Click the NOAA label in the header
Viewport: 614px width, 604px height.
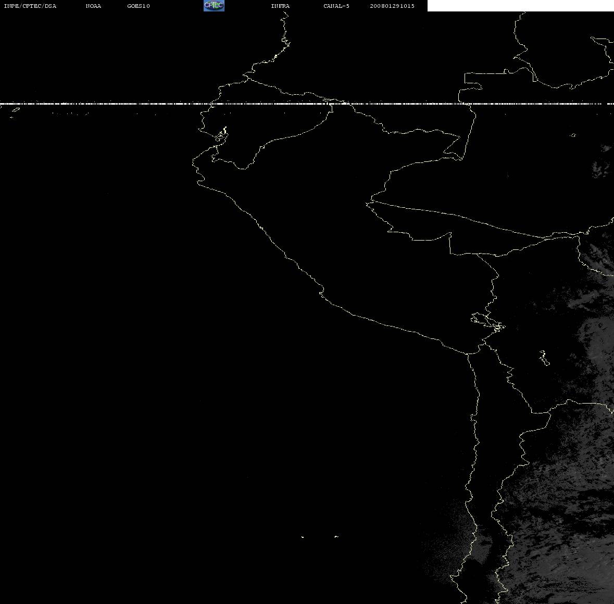(x=93, y=6)
